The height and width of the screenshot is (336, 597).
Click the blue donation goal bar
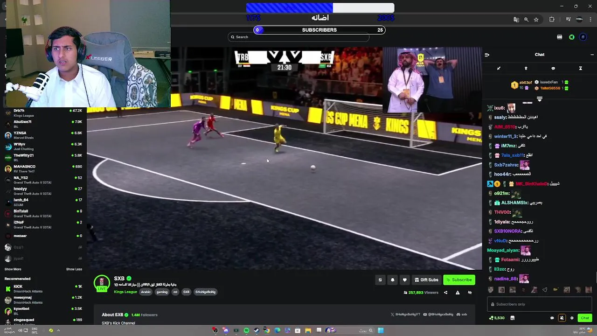(x=320, y=8)
